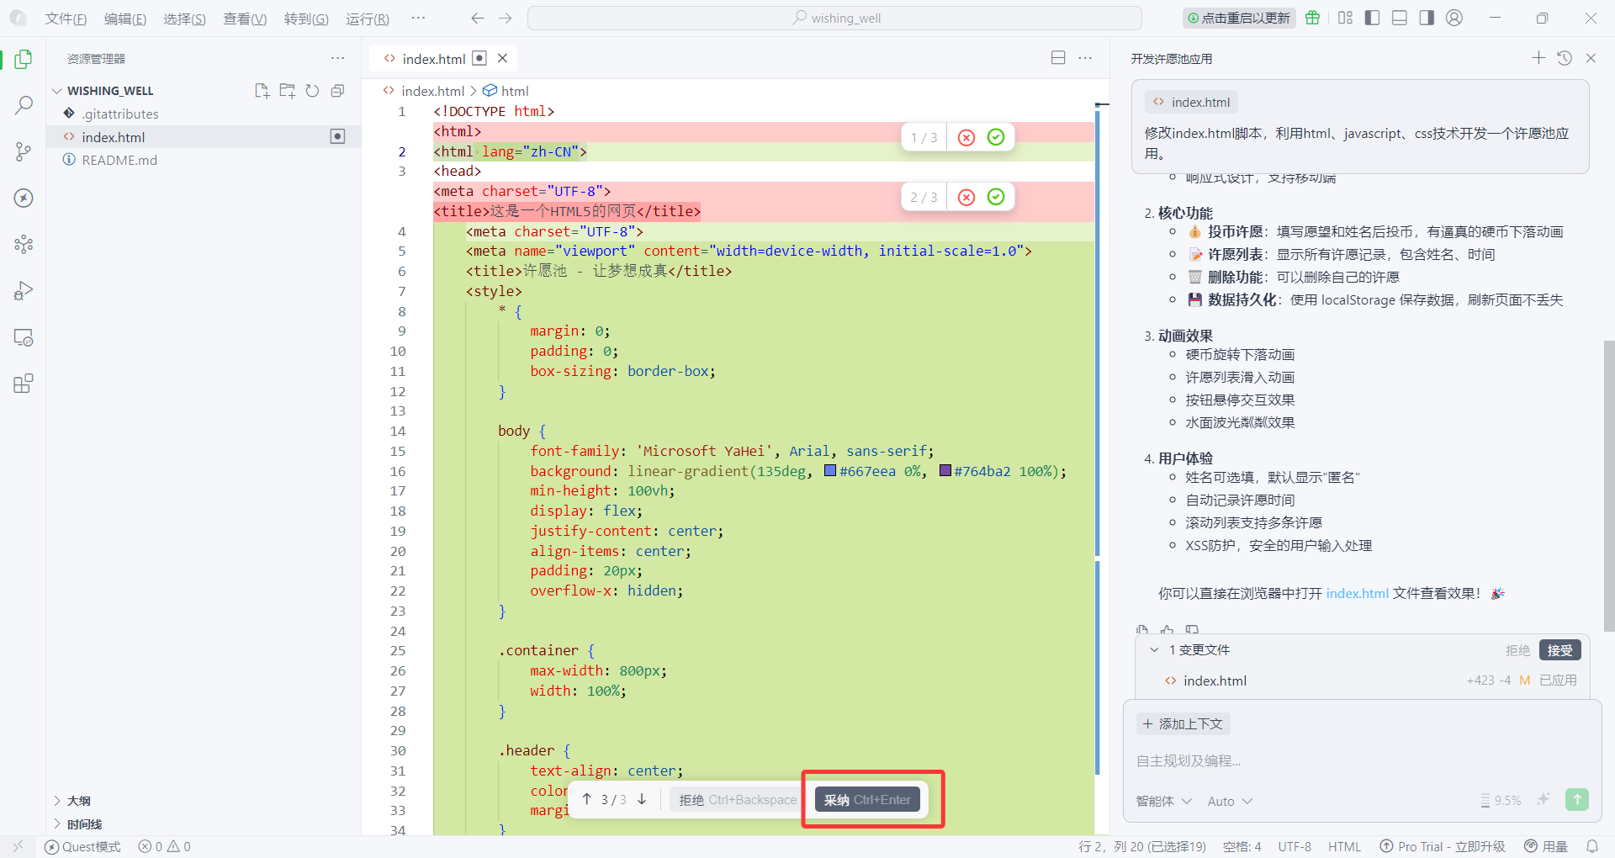Image resolution: width=1615 pixels, height=858 pixels.
Task: Navigate back with the left arrow
Action: (x=477, y=18)
